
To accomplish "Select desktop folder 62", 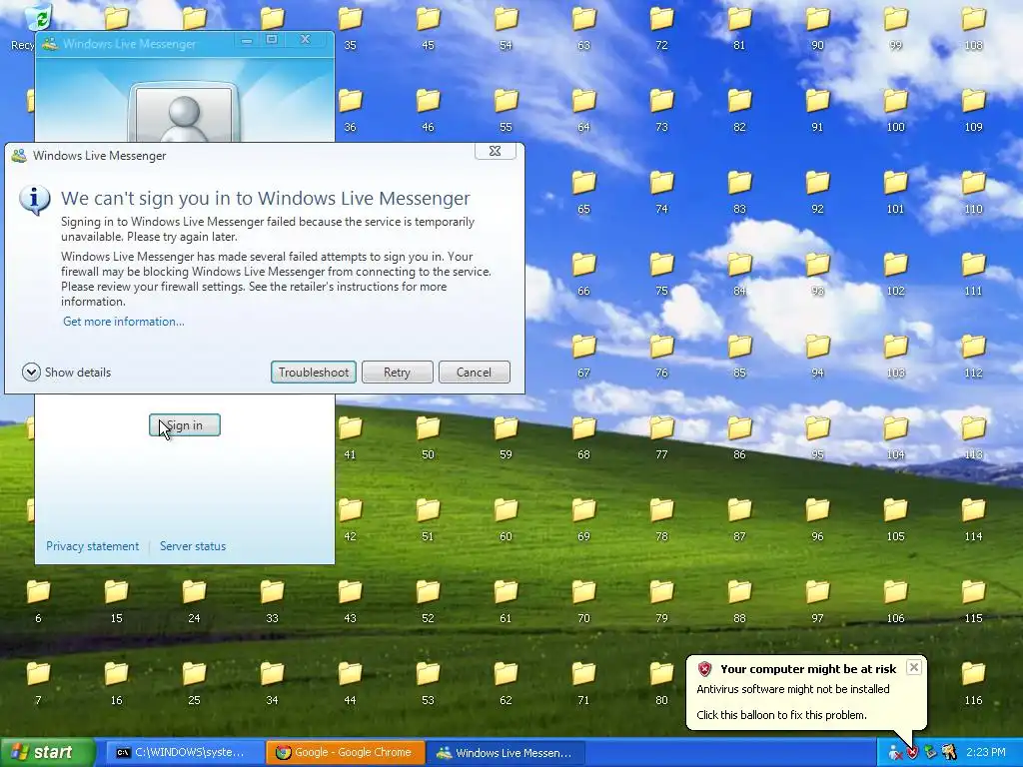I will pos(506,683).
